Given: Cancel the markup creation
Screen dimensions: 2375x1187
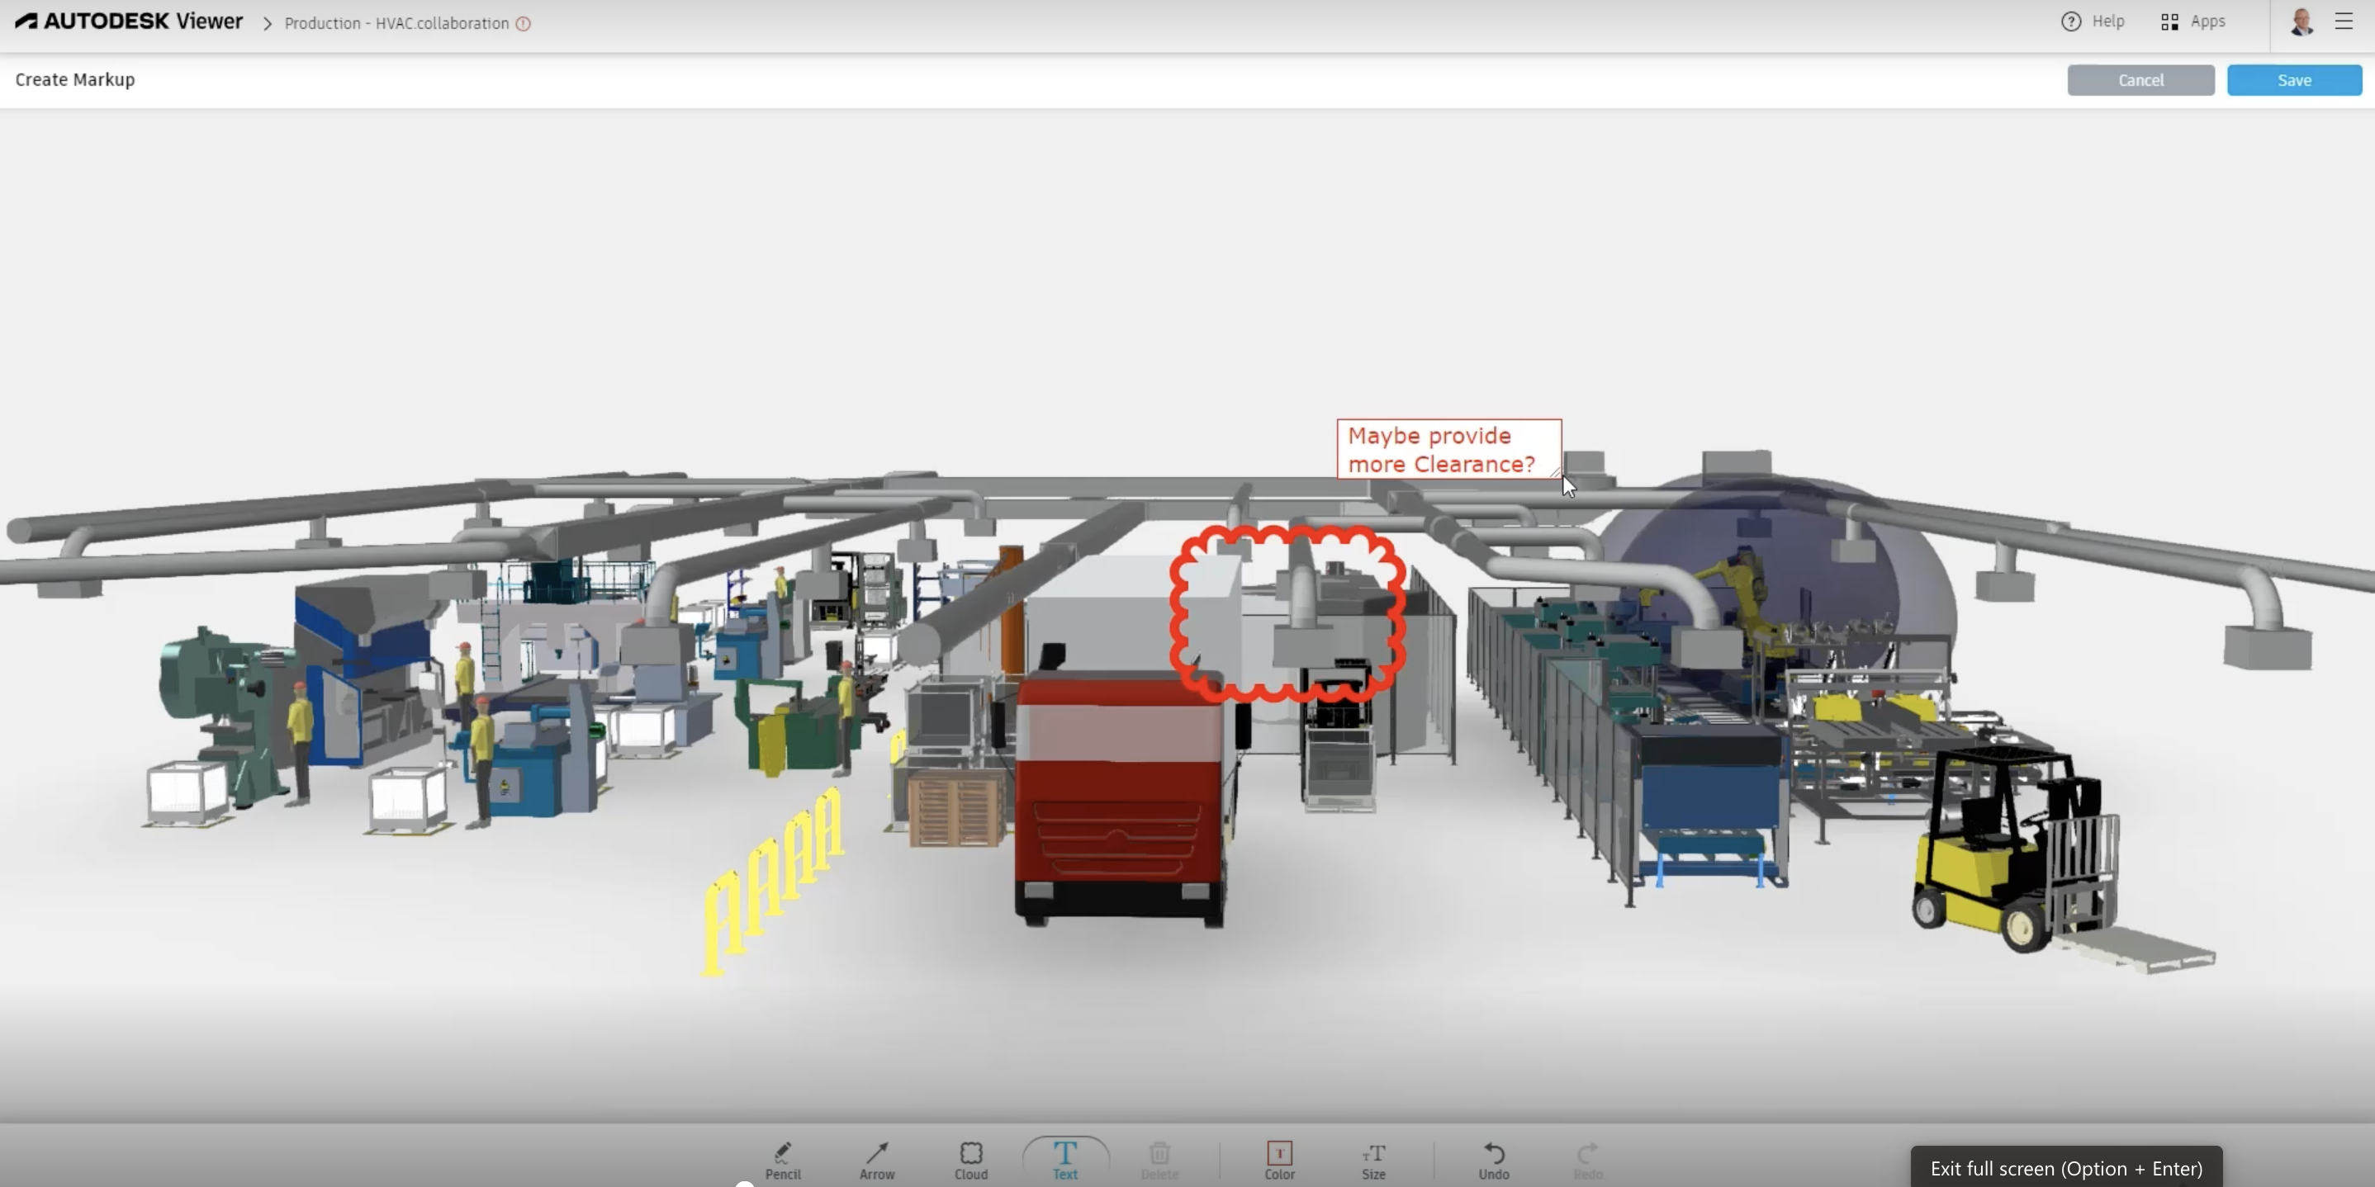Looking at the screenshot, I should pos(2140,80).
